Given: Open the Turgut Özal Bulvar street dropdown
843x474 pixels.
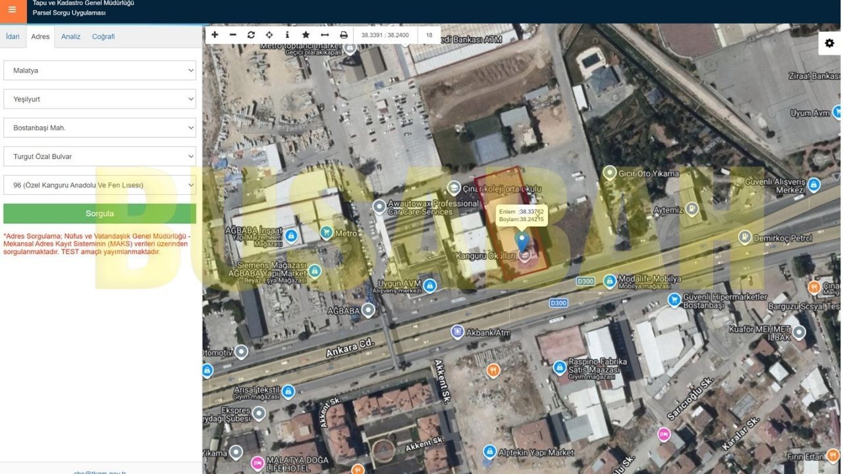Looking at the screenshot, I should 99,157.
